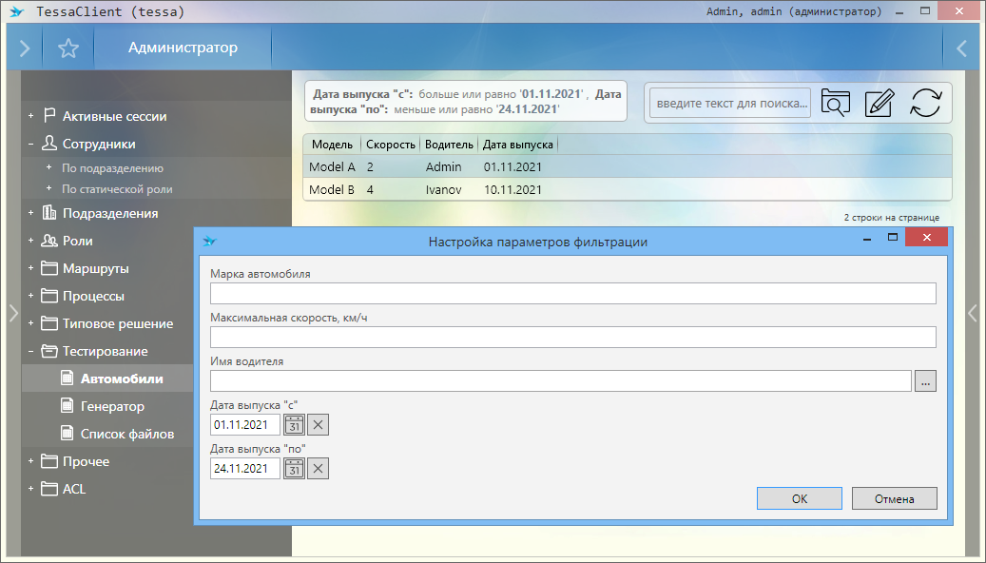
Task: Collapse the Тестирование folder
Action: coord(30,352)
